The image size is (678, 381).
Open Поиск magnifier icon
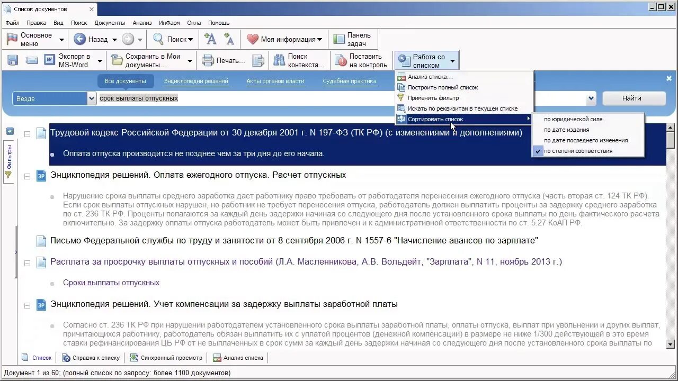click(x=158, y=39)
